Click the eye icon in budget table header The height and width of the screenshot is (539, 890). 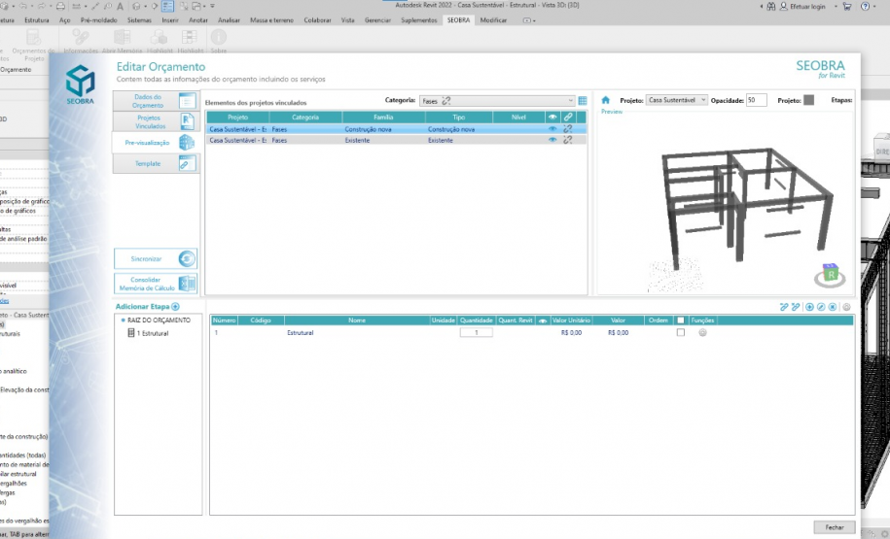pos(543,320)
